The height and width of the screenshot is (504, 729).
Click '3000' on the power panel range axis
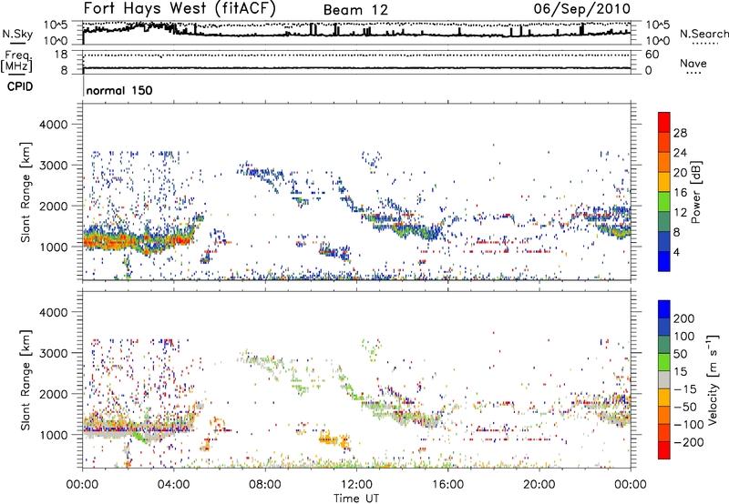[53, 166]
